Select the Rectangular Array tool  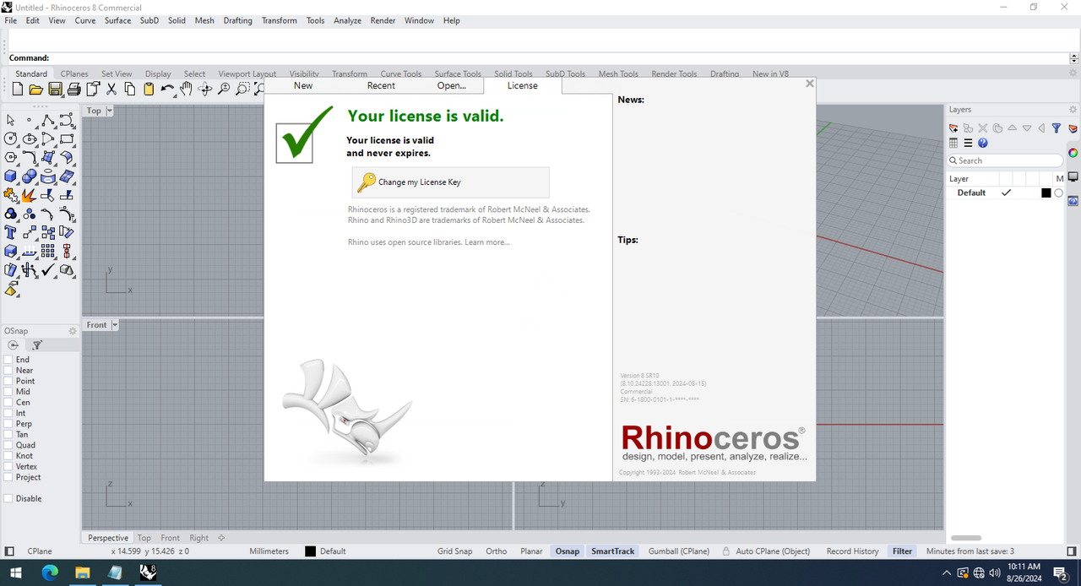point(48,251)
